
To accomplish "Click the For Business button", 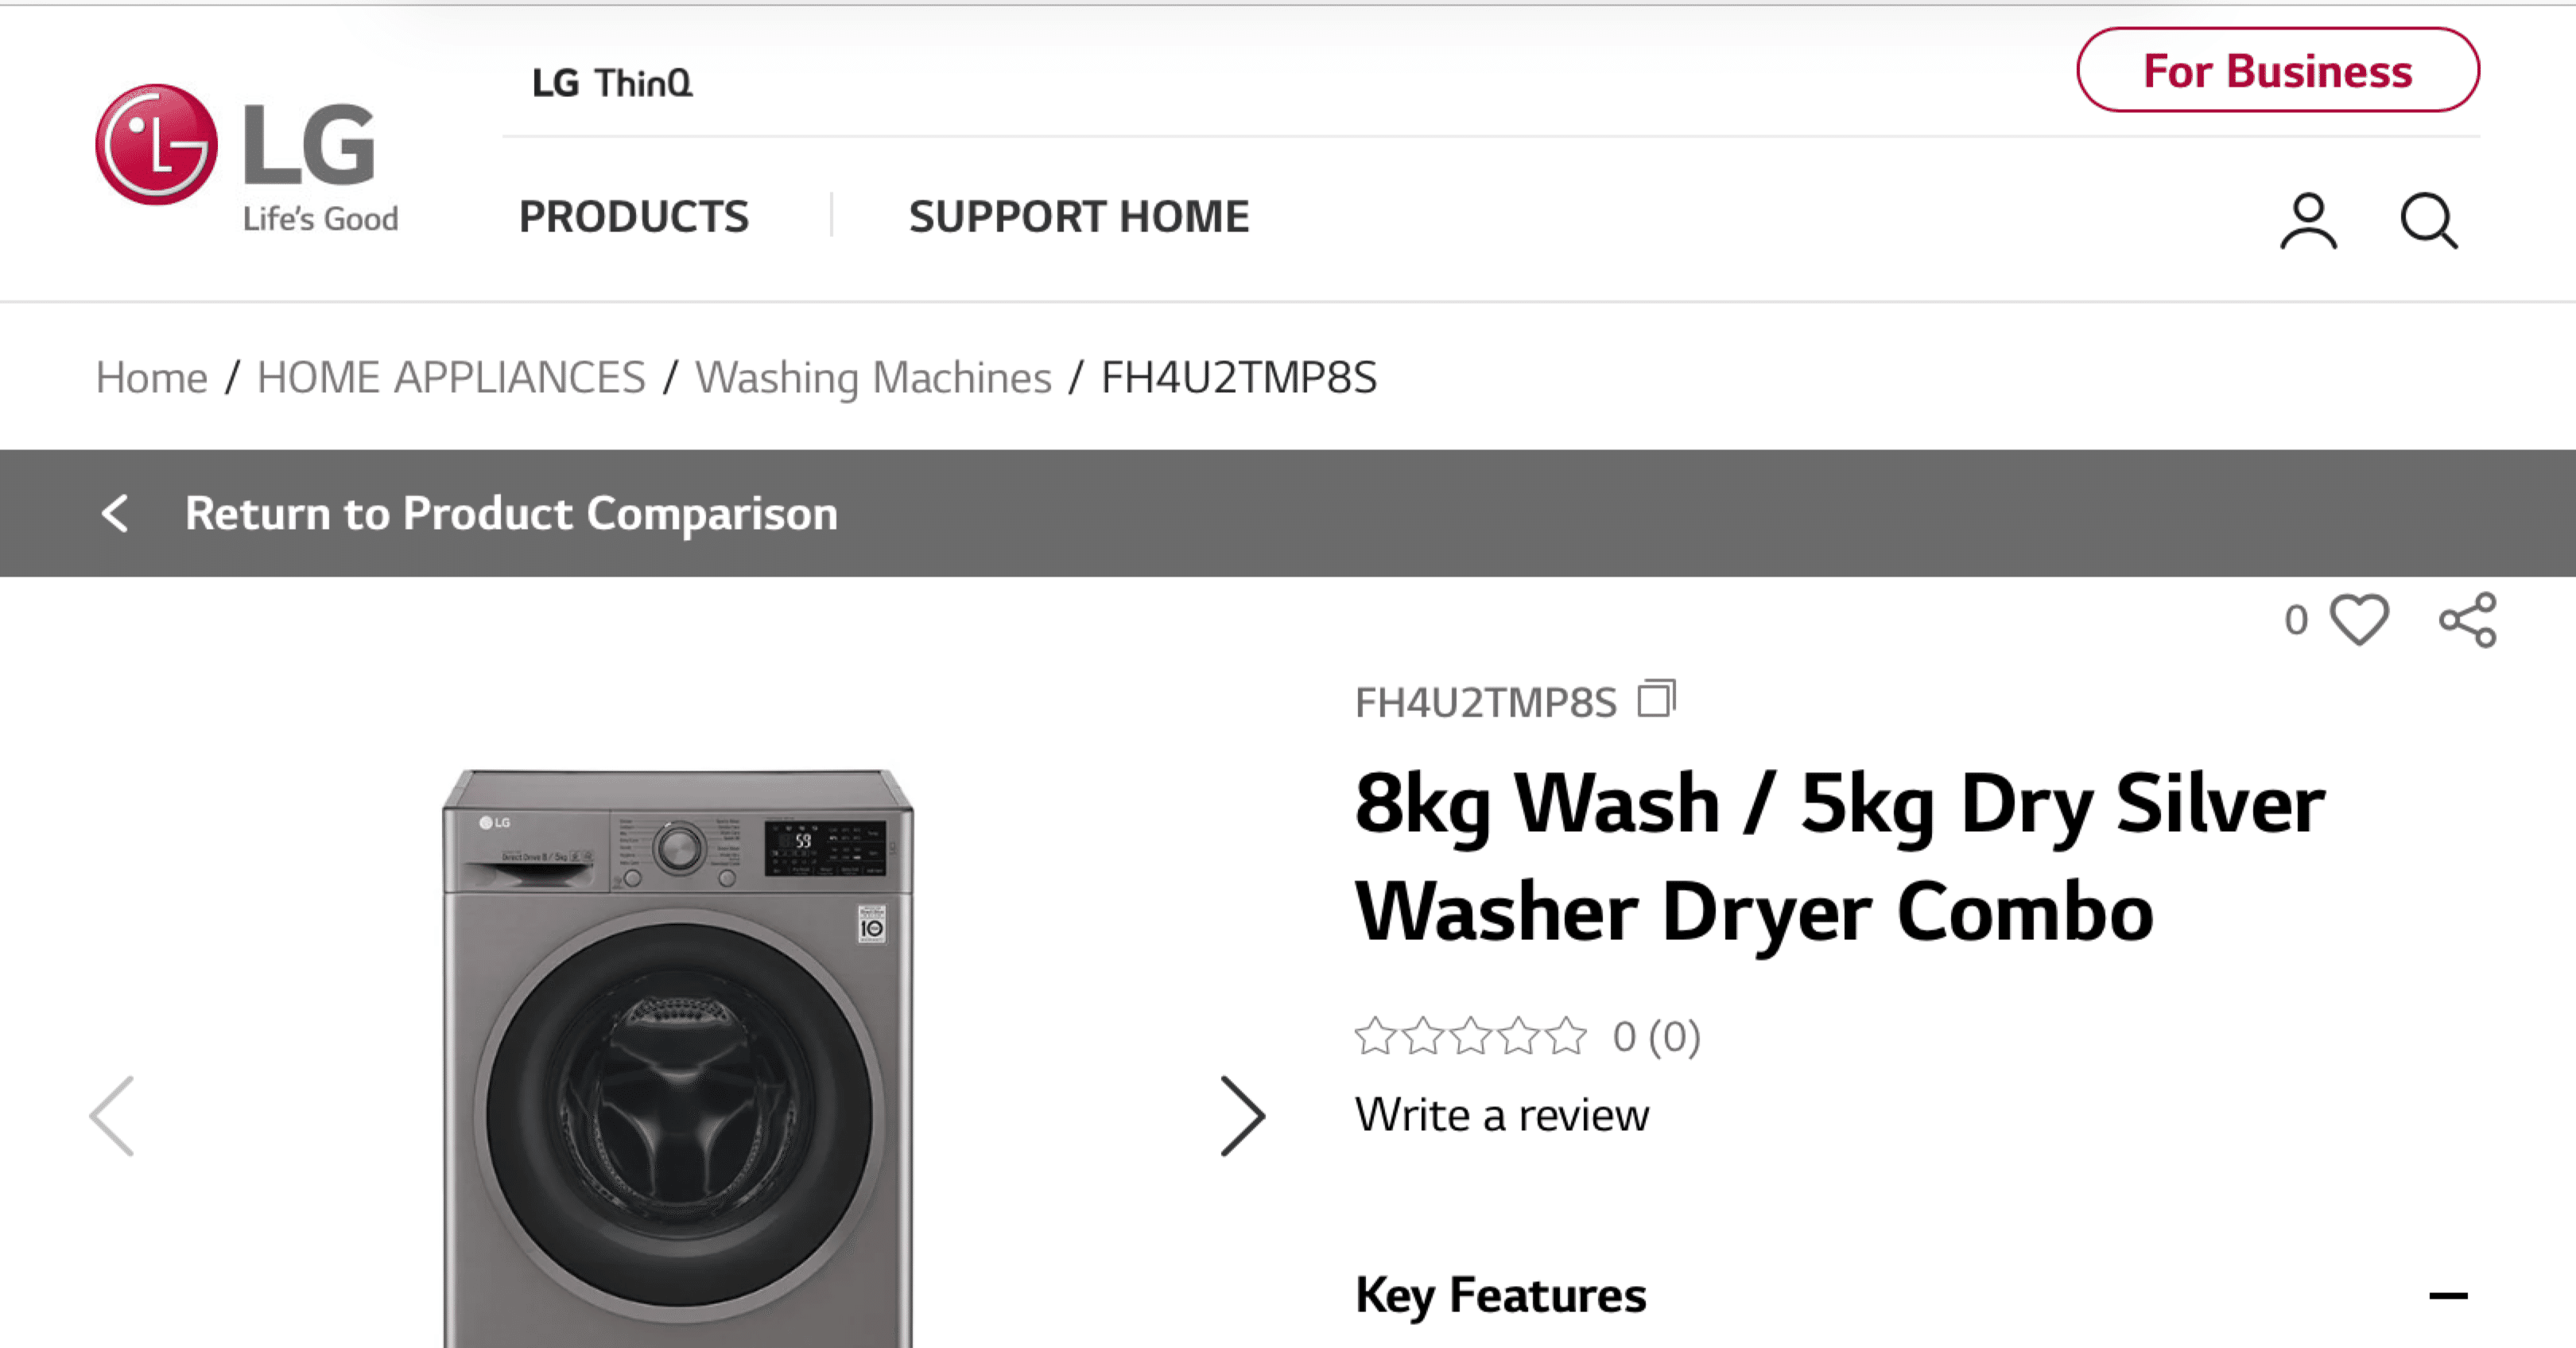I will click(x=2277, y=71).
